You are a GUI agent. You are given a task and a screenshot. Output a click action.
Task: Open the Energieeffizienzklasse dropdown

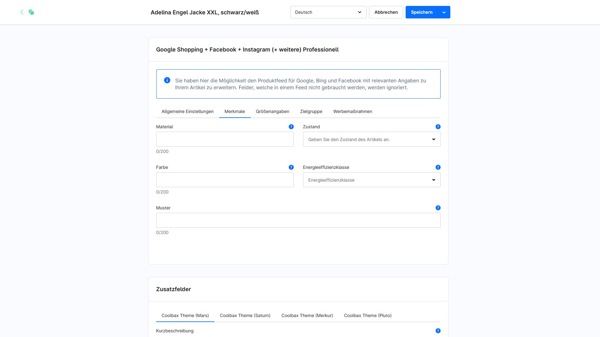point(372,180)
